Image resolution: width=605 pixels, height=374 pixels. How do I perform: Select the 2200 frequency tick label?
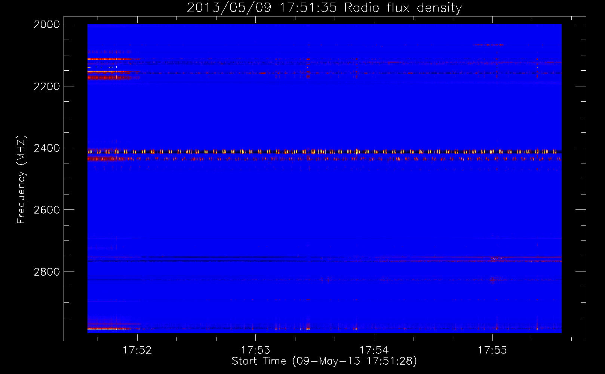click(x=47, y=86)
